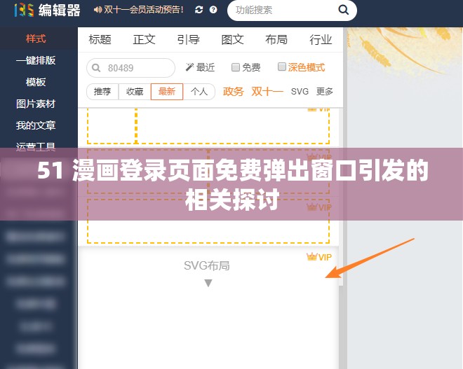Select the 最新 filter button
The width and height of the screenshot is (463, 369).
point(167,92)
